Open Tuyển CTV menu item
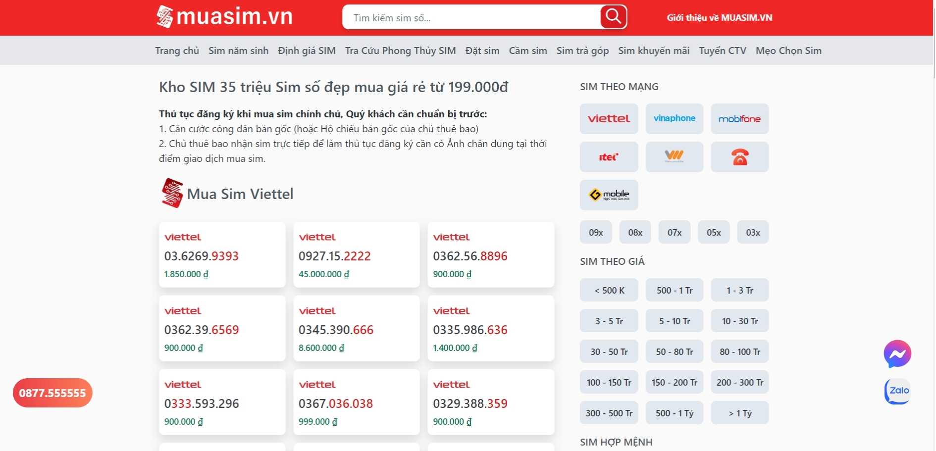 tap(723, 50)
